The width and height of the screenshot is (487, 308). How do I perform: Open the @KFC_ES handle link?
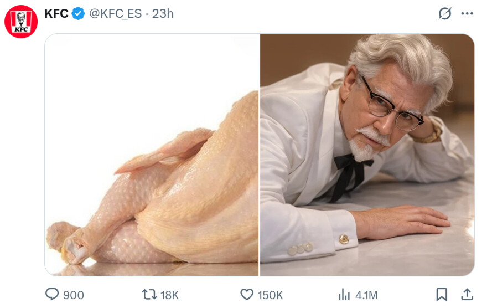[115, 14]
